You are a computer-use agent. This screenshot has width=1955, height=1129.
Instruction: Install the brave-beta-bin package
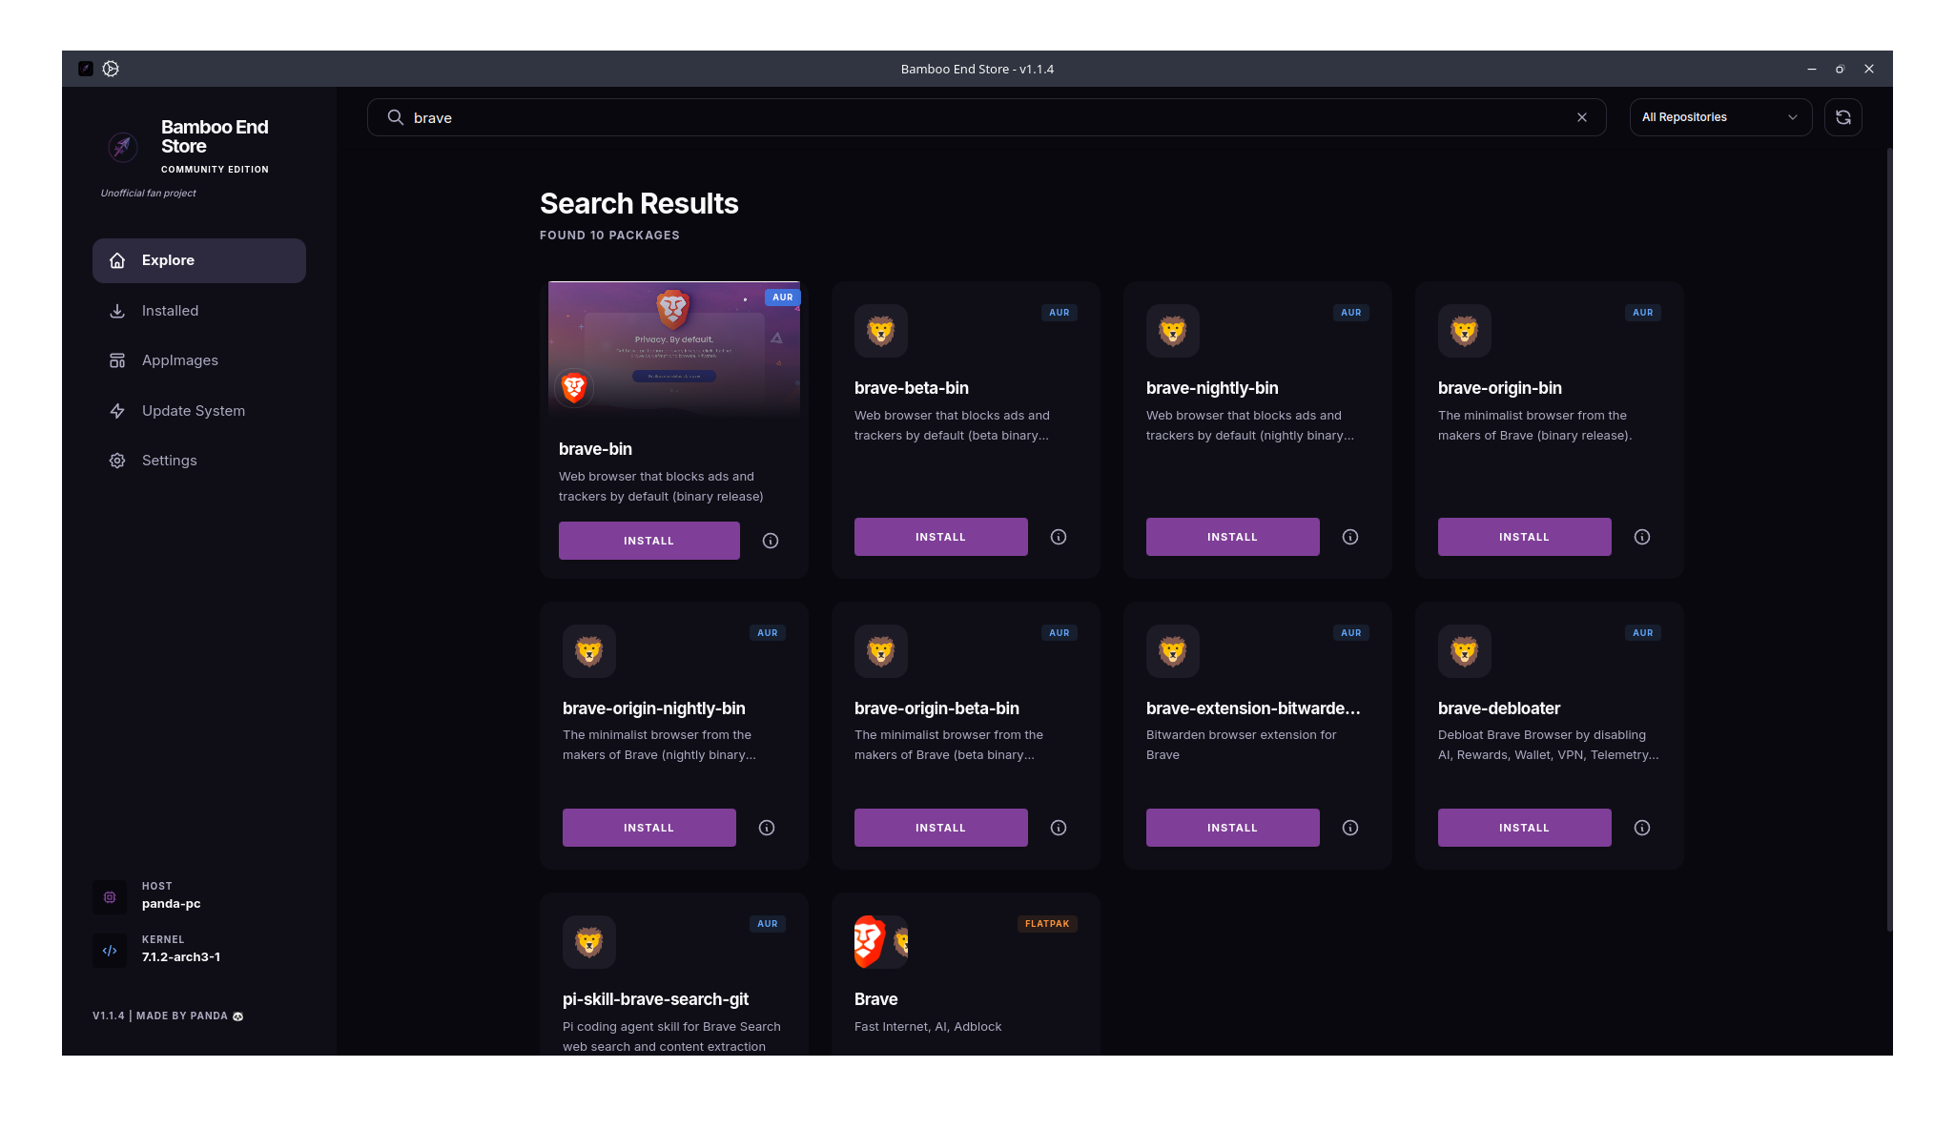[x=941, y=537]
